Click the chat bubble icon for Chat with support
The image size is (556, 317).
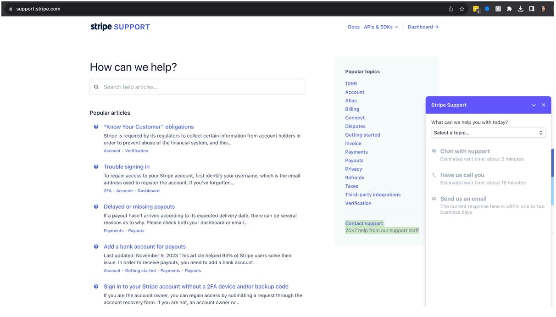[x=434, y=151]
